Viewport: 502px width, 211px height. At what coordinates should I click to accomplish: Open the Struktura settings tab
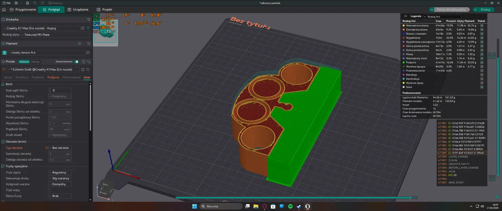pyautogui.click(x=22, y=77)
